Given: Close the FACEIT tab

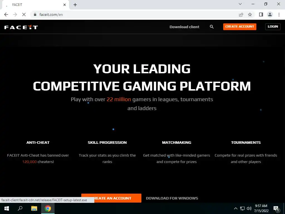Looking at the screenshot, I should pos(65,5).
